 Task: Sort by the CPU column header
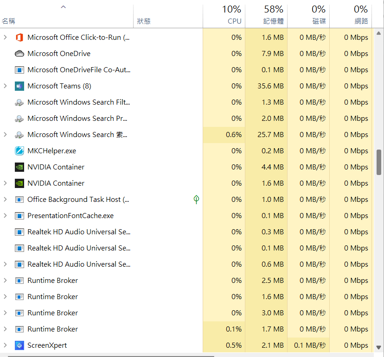[224, 16]
